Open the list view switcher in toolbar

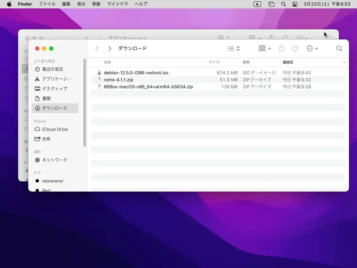234,48
